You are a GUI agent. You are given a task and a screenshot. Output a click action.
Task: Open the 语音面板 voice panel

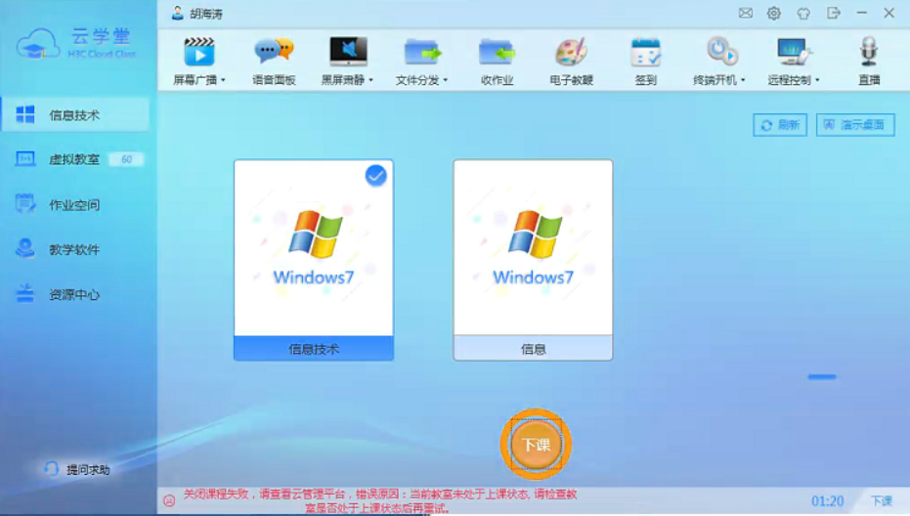(x=274, y=52)
